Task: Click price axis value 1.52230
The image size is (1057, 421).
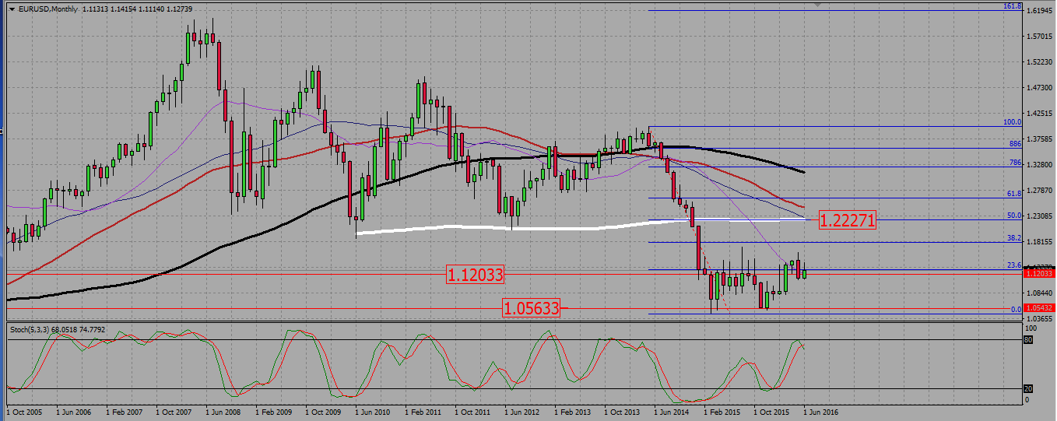Action: 1041,62
